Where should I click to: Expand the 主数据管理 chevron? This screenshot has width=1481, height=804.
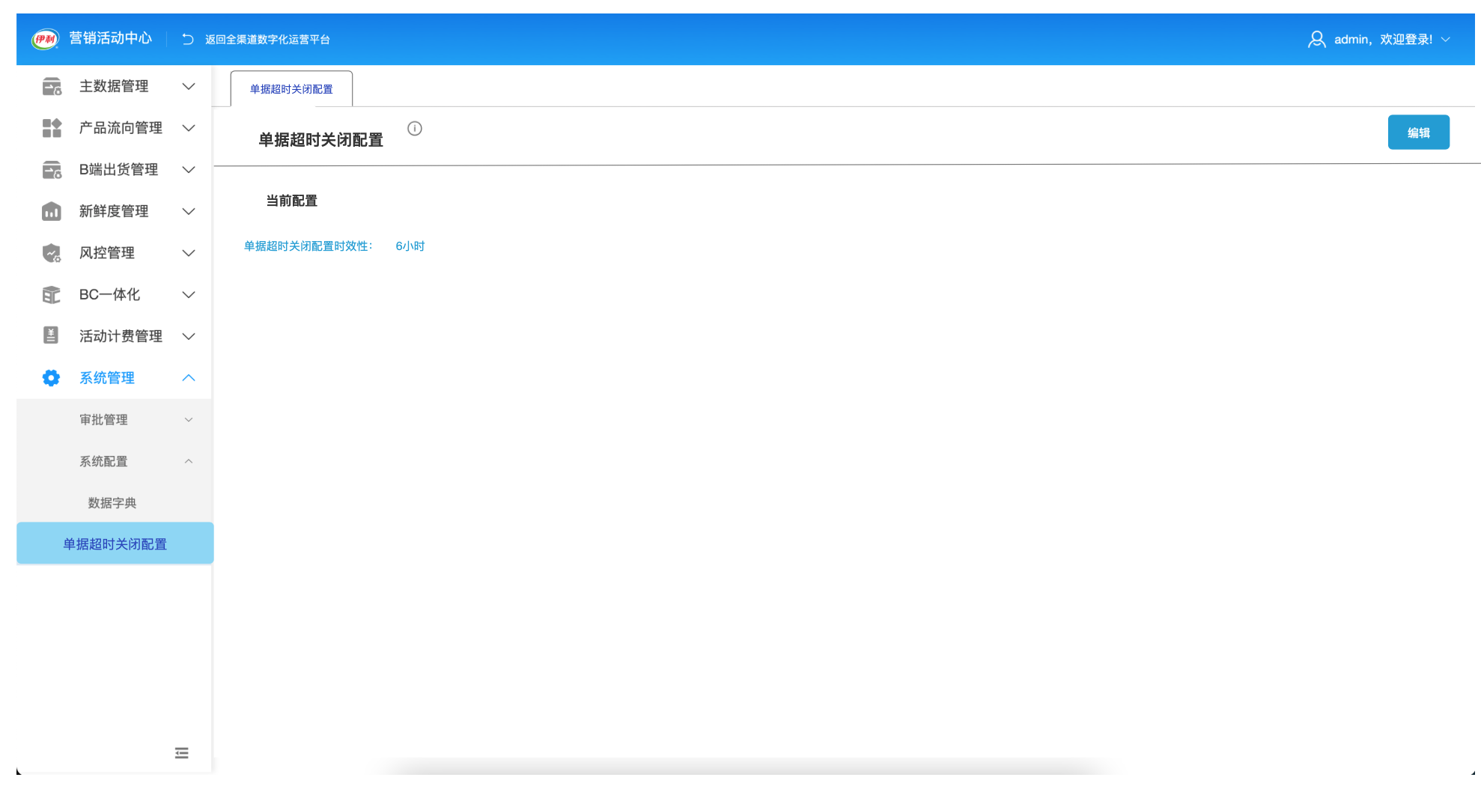coord(189,87)
